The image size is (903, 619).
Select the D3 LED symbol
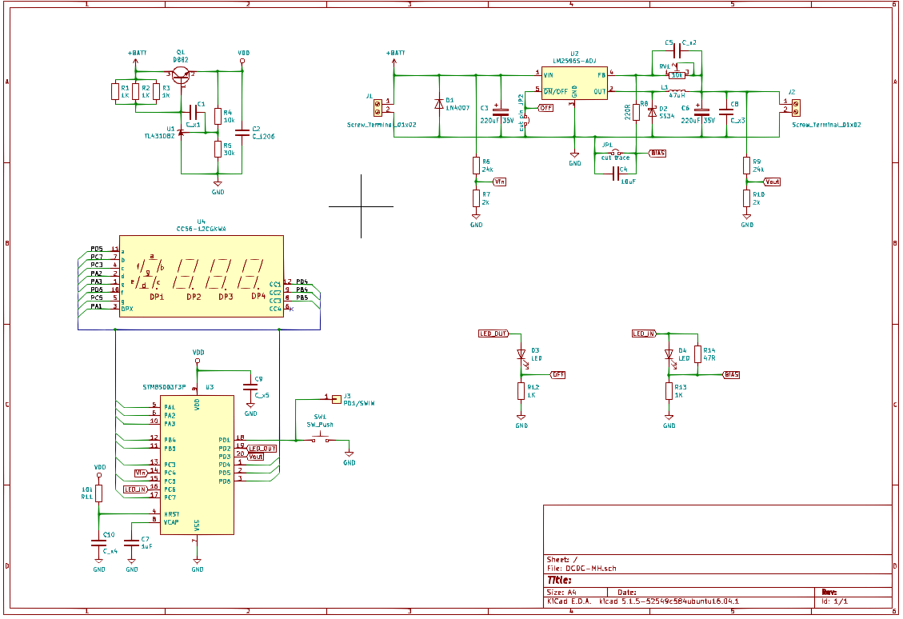point(521,353)
